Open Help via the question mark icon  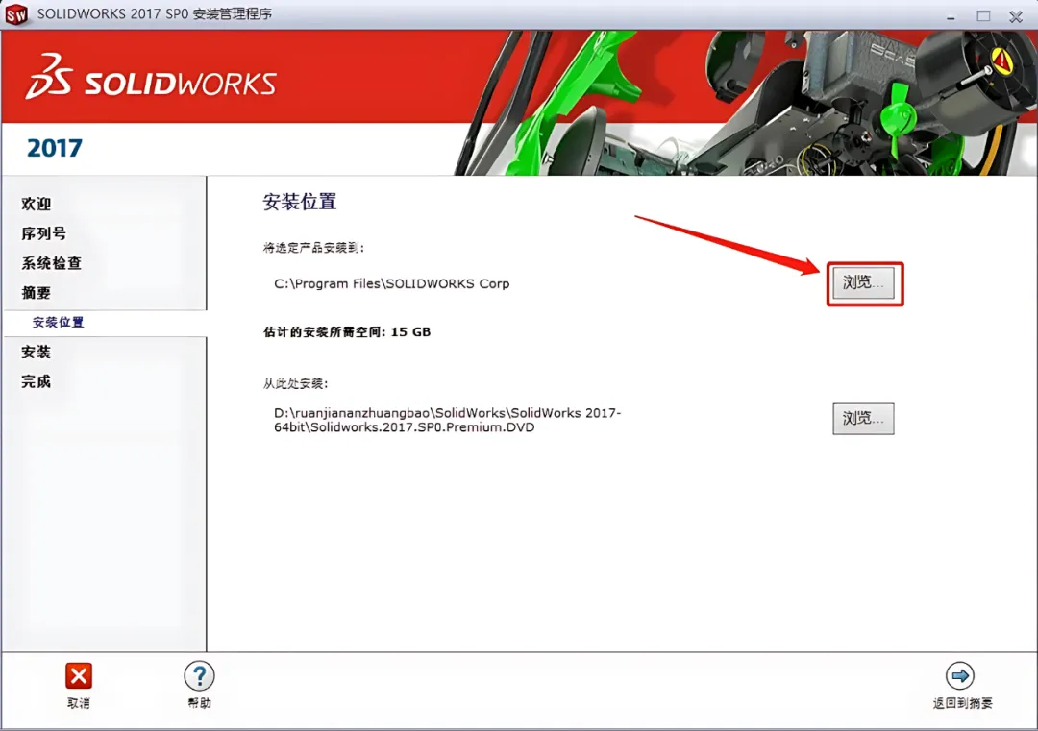click(199, 676)
